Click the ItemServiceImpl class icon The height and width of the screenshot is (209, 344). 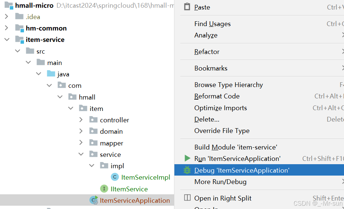pyautogui.click(x=115, y=177)
